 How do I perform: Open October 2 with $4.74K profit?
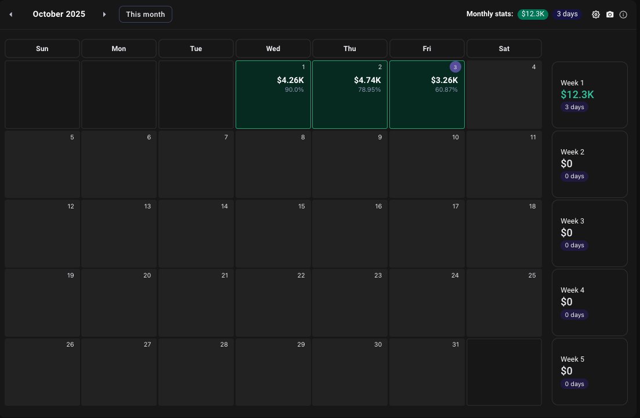tap(350, 95)
